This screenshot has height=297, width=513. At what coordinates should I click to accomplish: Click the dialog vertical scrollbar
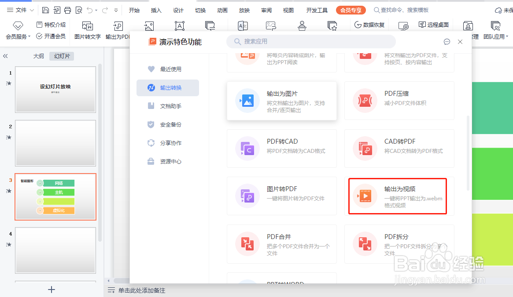(x=468, y=153)
